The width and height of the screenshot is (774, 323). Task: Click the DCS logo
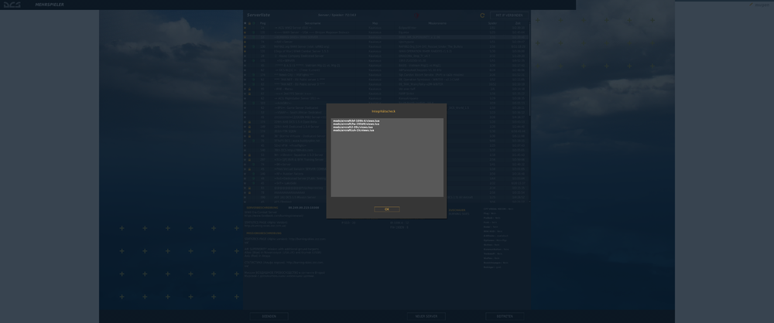[12, 5]
